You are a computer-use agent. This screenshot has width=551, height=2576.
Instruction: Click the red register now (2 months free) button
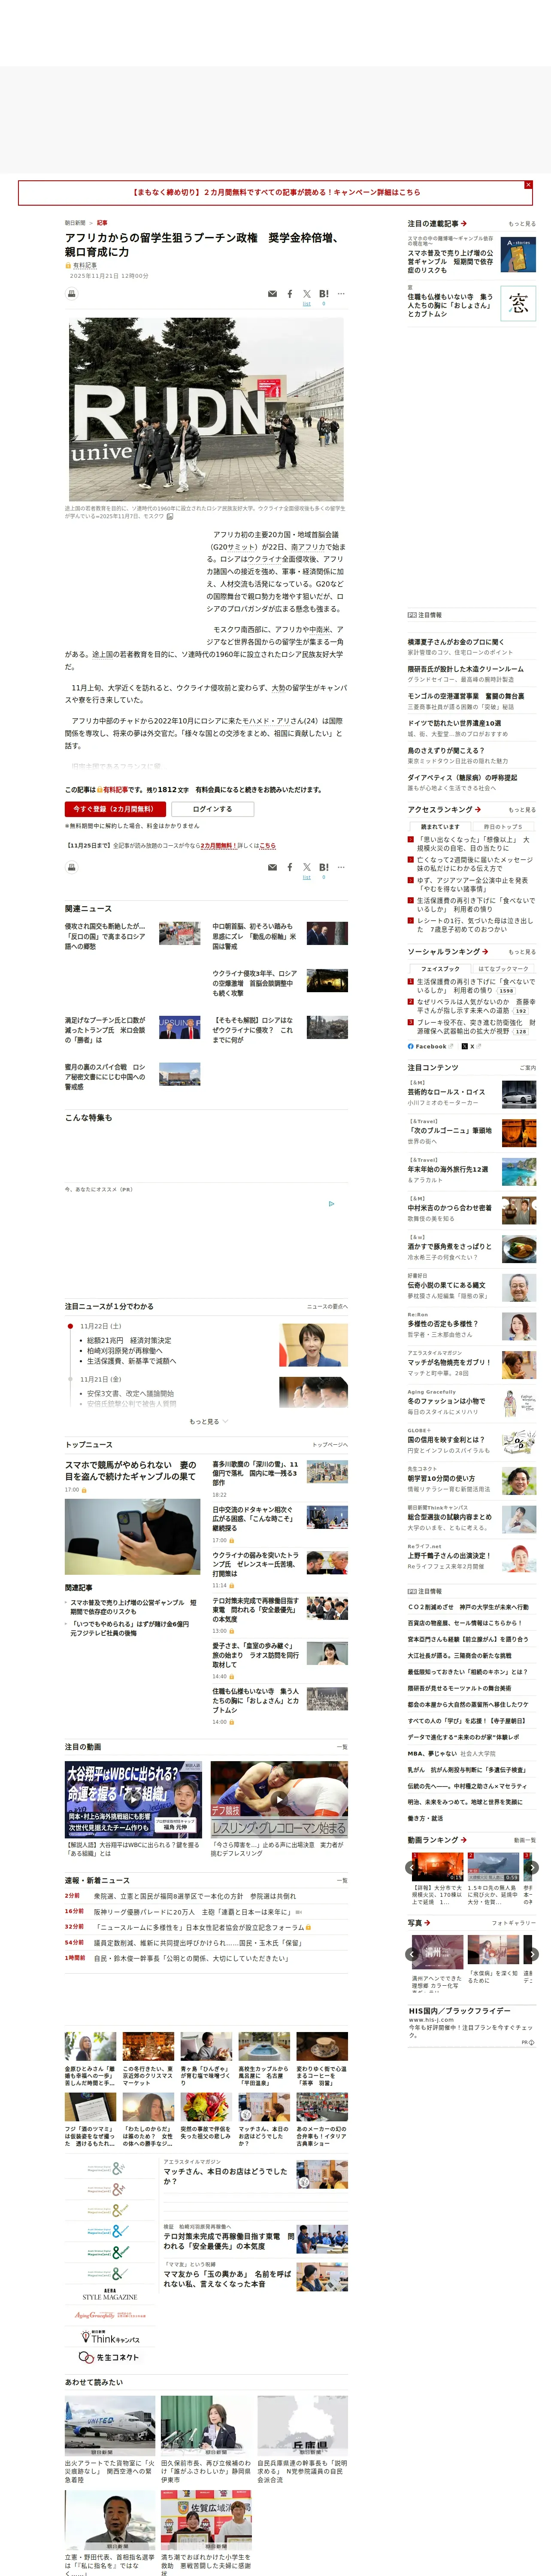coord(115,809)
